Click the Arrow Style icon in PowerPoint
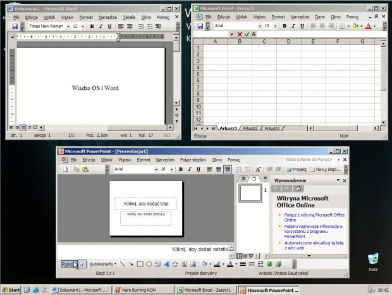The width and height of the screenshot is (392, 295). coord(260,264)
